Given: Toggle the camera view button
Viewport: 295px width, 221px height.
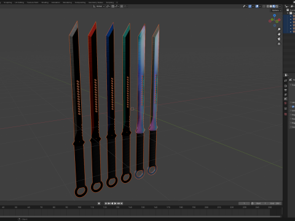Looking at the screenshot, I should tap(279, 39).
